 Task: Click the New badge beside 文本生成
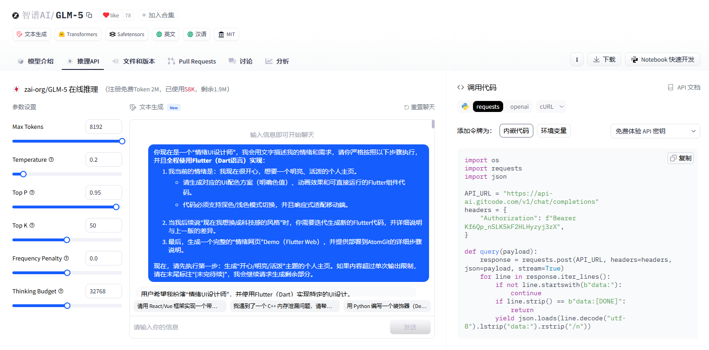coord(174,107)
